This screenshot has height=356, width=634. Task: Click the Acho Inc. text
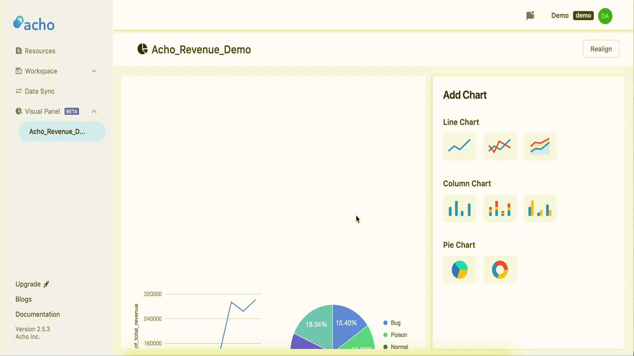[28, 337]
